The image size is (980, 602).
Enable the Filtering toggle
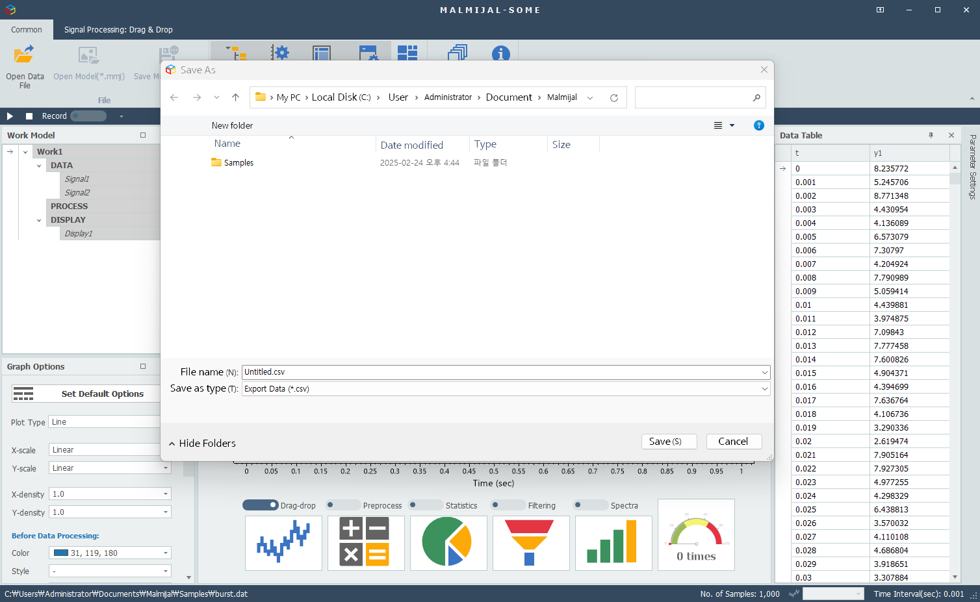coord(508,505)
